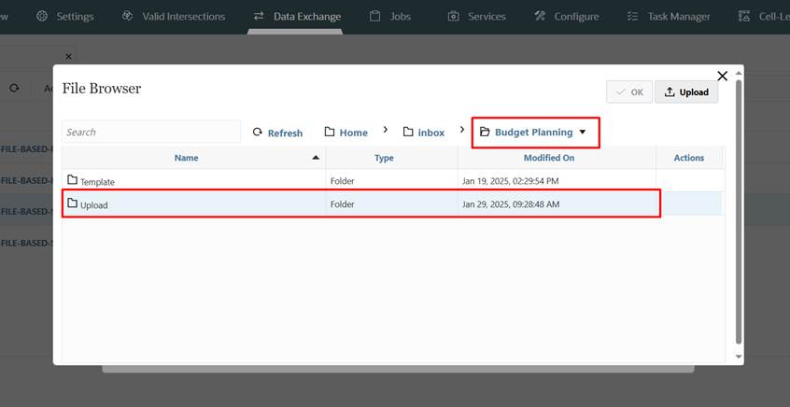Click the Upload folder row icon
The width and height of the screenshot is (790, 407).
[73, 203]
